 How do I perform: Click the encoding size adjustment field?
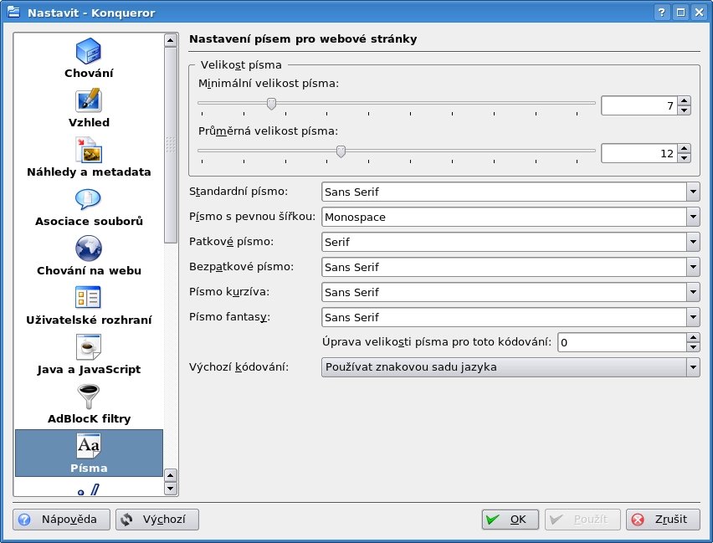click(x=622, y=342)
